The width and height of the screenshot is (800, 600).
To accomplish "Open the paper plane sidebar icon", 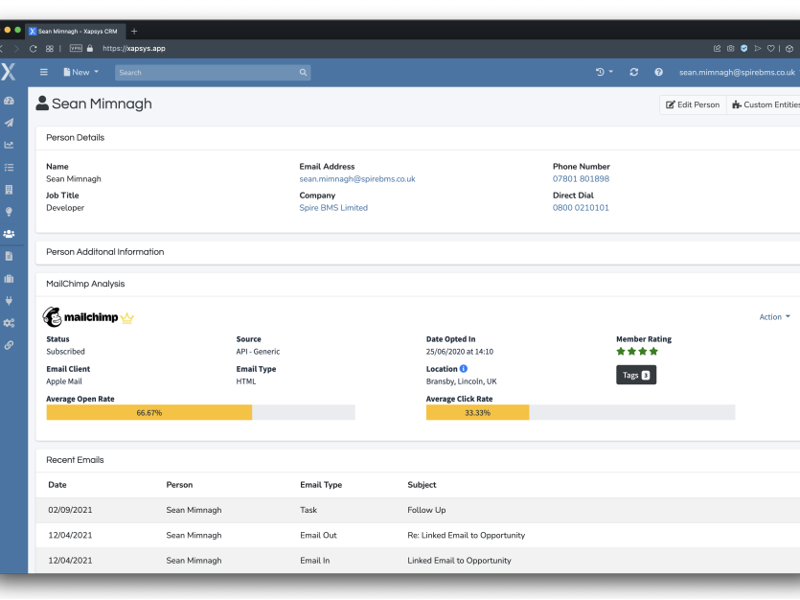I will 10,123.
